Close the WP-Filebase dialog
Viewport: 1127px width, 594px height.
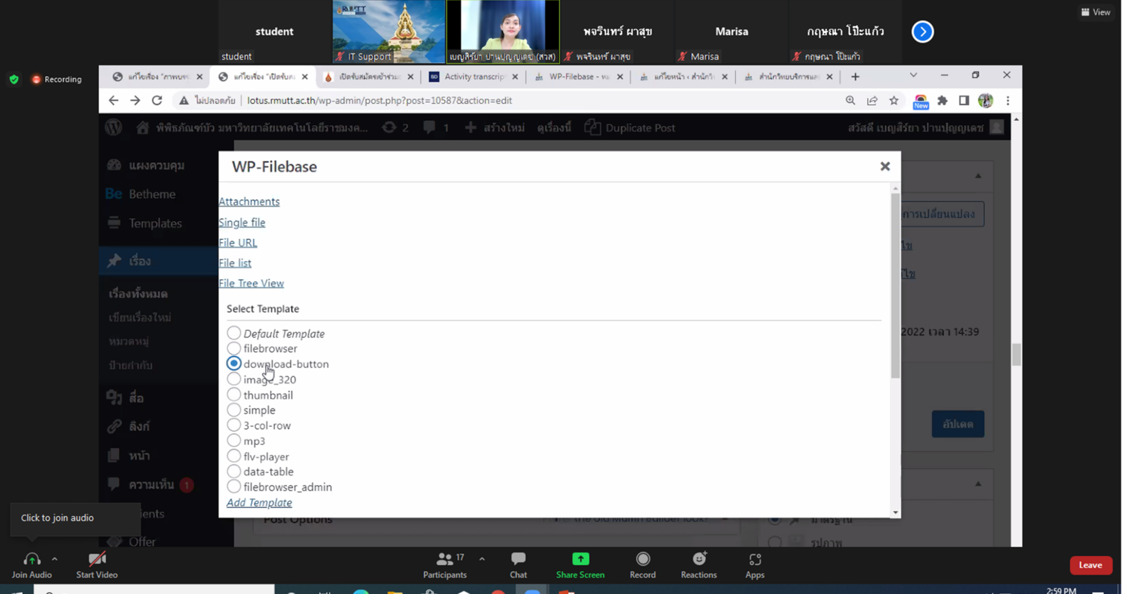pos(885,166)
